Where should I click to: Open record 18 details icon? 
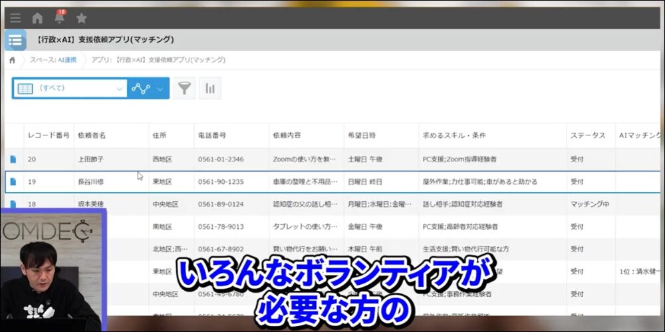tap(13, 204)
